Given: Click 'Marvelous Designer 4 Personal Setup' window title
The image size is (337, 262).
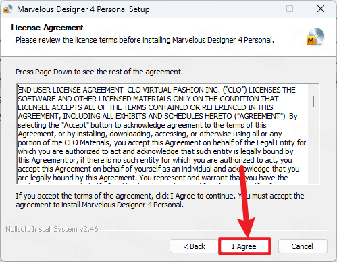Looking at the screenshot, I should point(83,9).
